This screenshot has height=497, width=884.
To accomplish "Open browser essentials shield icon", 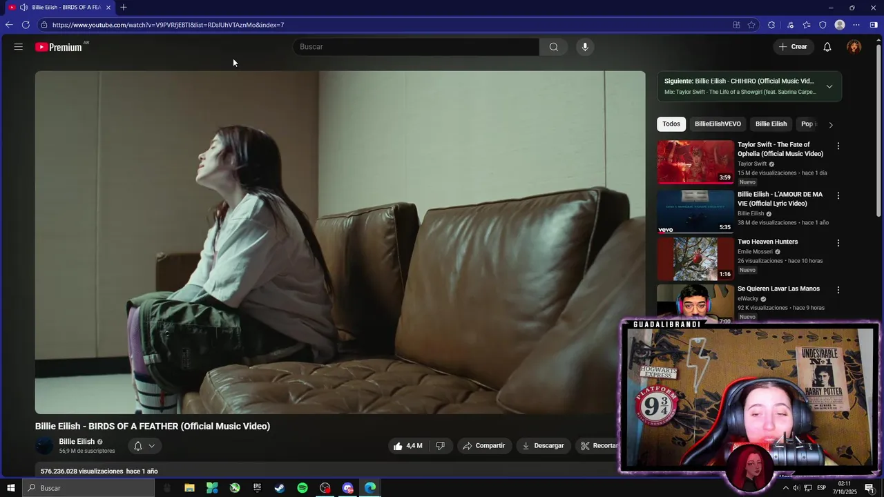I will (823, 25).
